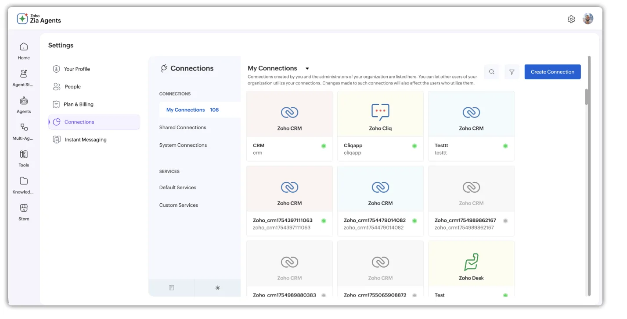Image resolution: width=627 pixels, height=319 pixels.
Task: Switch to Shared Connections
Action: click(183, 128)
